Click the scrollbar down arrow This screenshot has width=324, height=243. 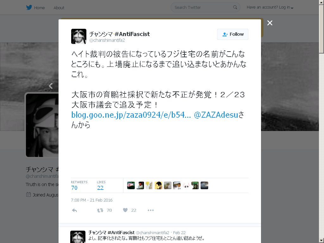(321, 240)
